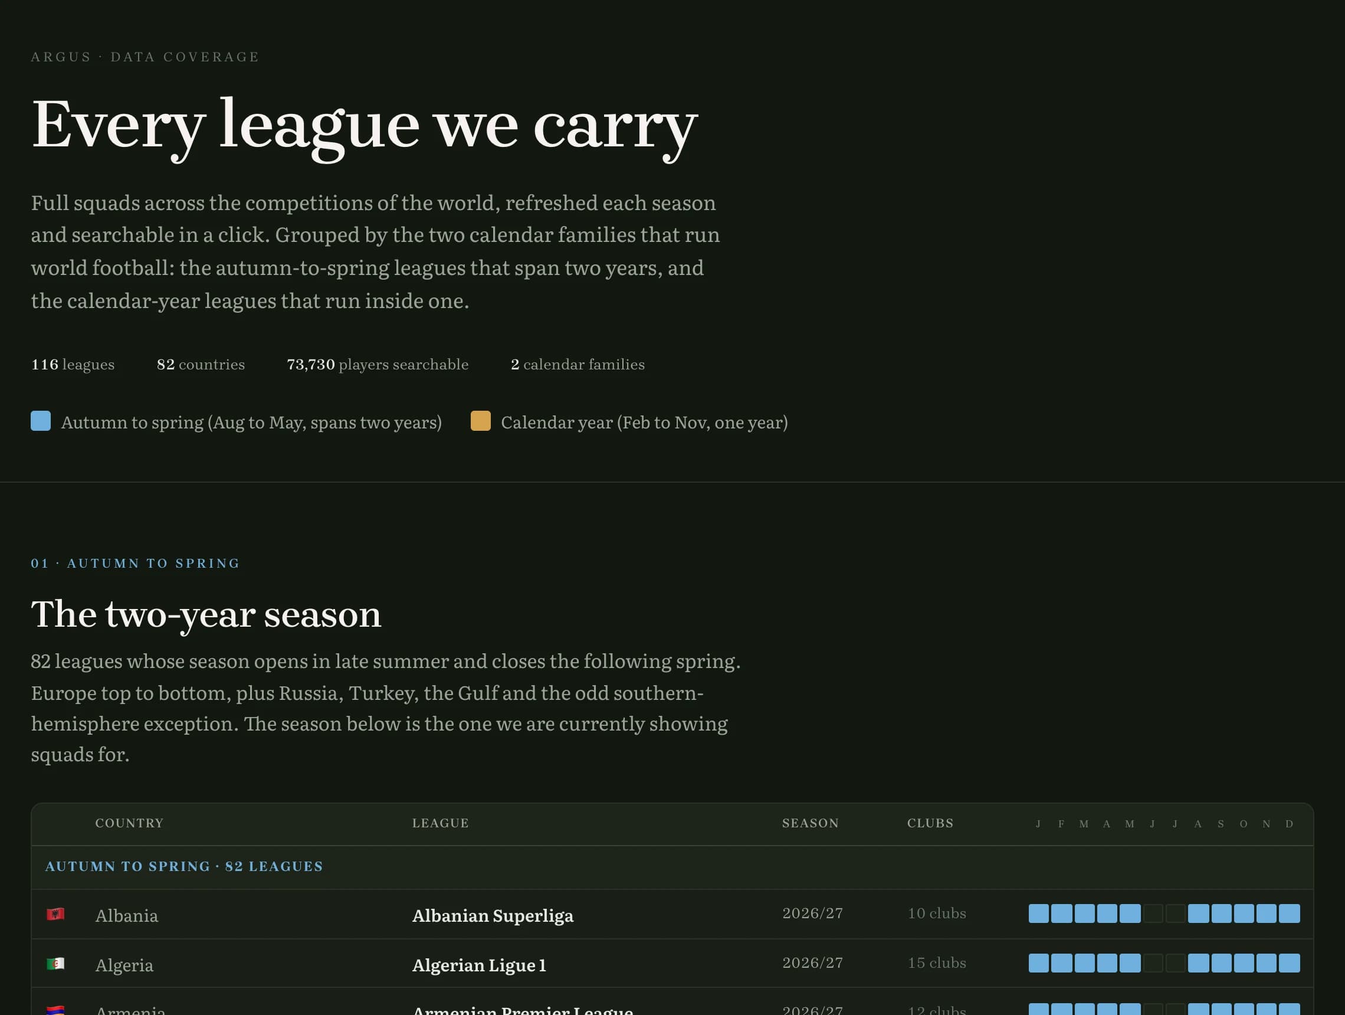Image resolution: width=1345 pixels, height=1015 pixels.
Task: Click Algeria's December month cell
Action: 1289,963
